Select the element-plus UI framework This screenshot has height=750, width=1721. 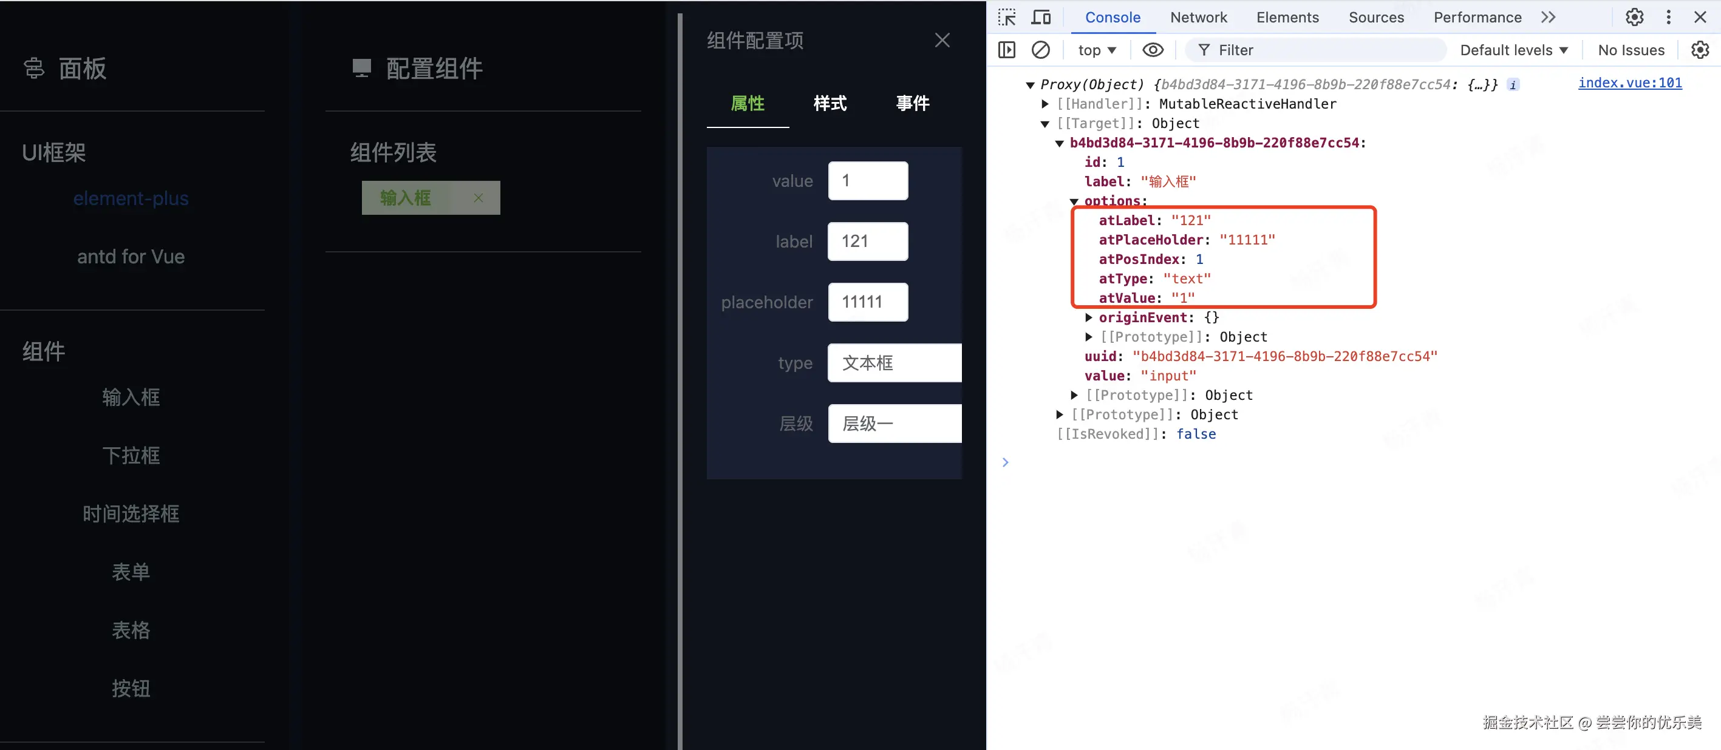131,198
